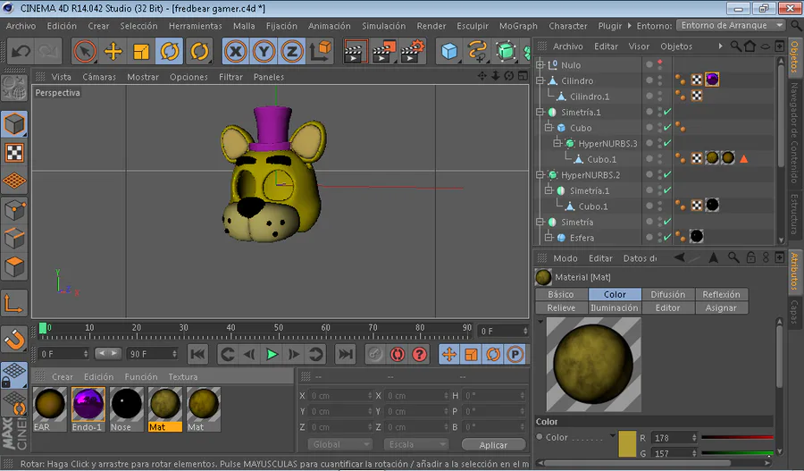Switch to Edges mode

(x=14, y=238)
